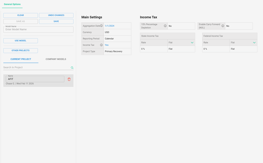The width and height of the screenshot is (263, 163).
Task: Toggle Enable Carry Forward No value
Action: coord(228,26)
